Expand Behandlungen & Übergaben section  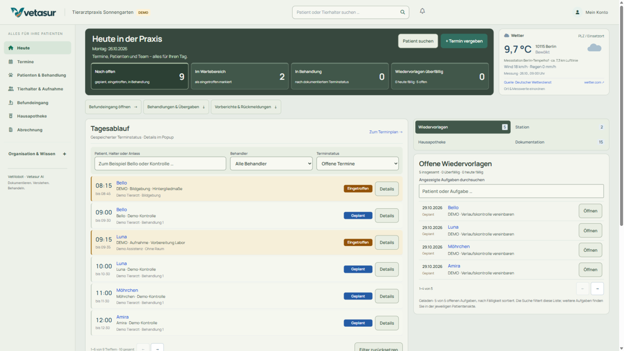pyautogui.click(x=176, y=107)
